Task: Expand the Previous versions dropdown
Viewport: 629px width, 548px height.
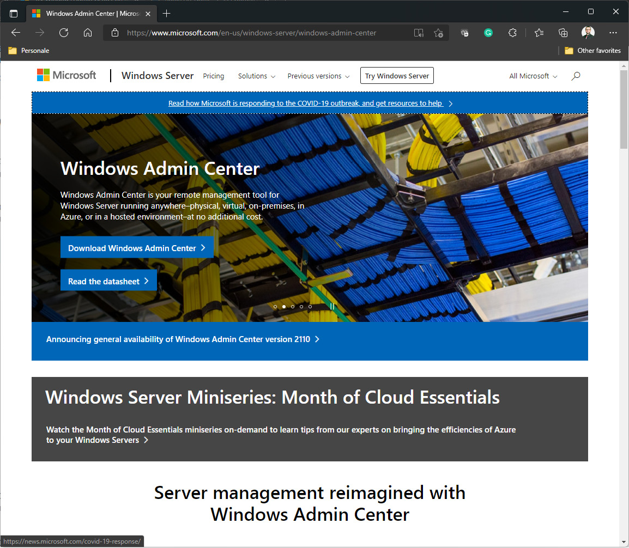Action: (x=318, y=76)
